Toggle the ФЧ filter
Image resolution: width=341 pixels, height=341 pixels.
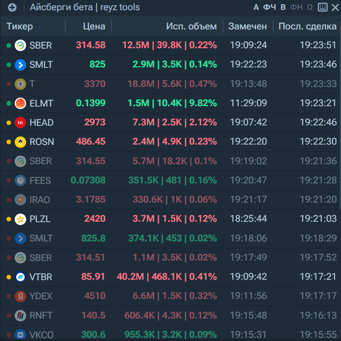(270, 7)
